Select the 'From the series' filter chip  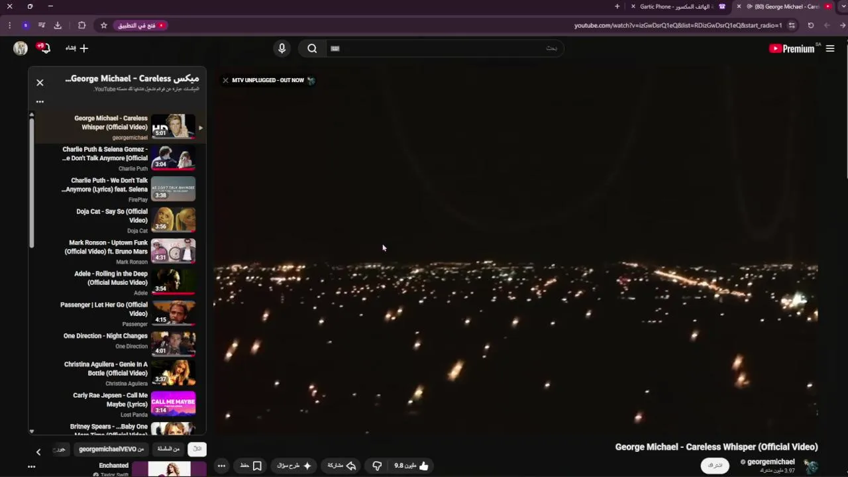pos(168,449)
